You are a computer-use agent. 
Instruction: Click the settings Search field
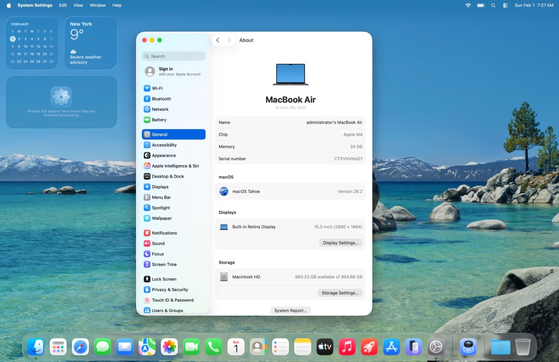click(x=174, y=56)
